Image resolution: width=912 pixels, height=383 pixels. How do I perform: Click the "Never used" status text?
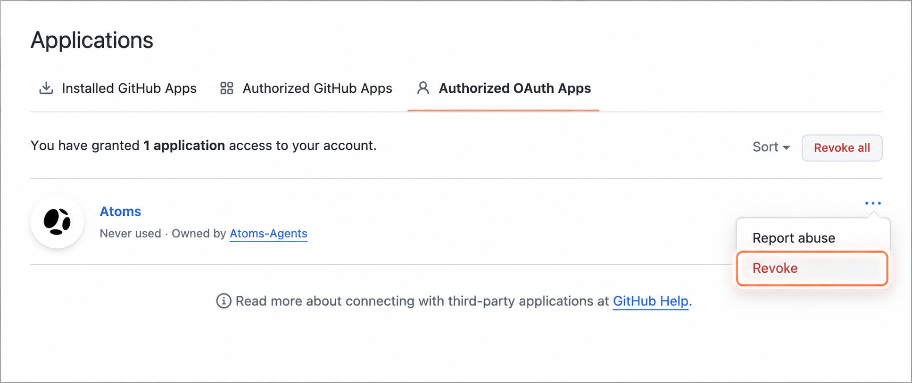pyautogui.click(x=130, y=234)
